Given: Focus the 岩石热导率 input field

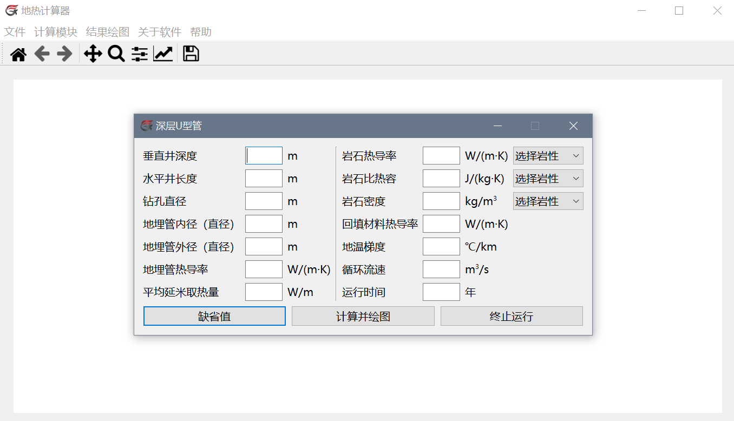Looking at the screenshot, I should click(441, 156).
